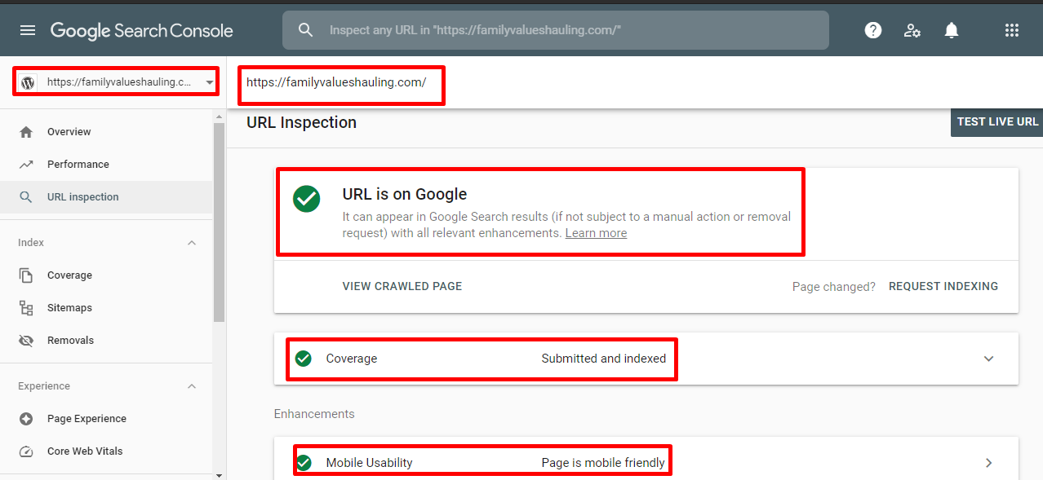This screenshot has width=1043, height=480.
Task: Click the Google Search Console logo
Action: coord(142,31)
